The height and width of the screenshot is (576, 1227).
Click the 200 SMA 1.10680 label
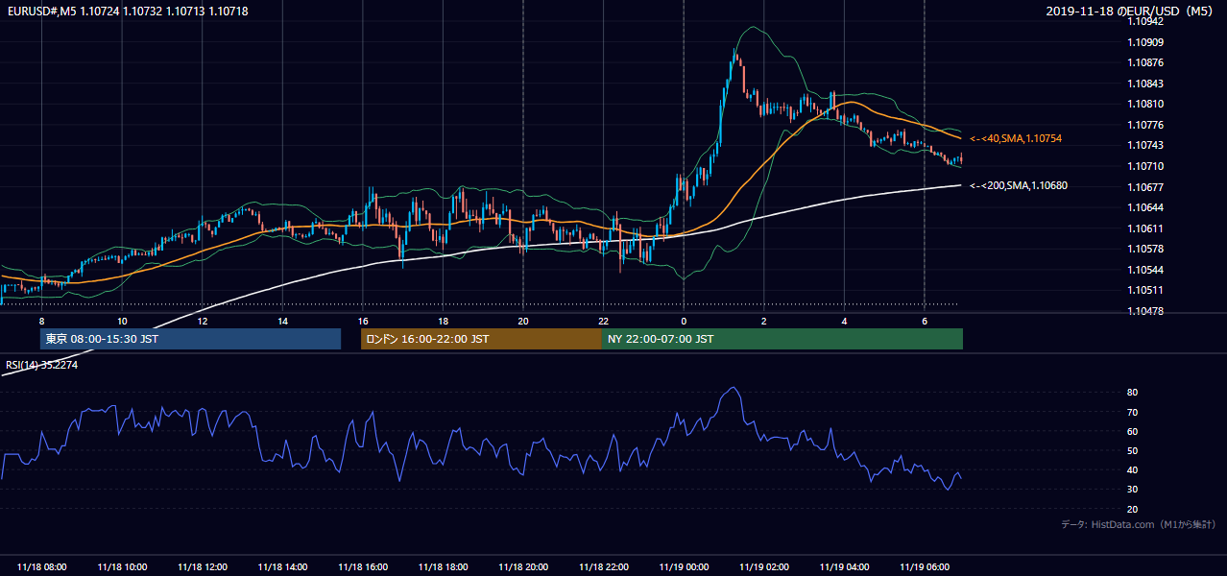click(1019, 185)
